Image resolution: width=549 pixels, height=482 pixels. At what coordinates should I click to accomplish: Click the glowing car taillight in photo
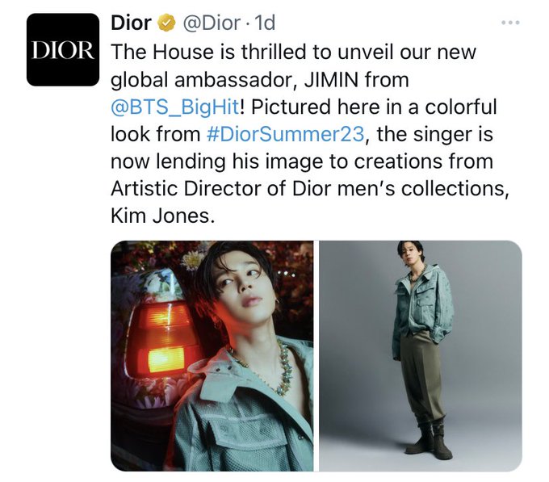(x=161, y=337)
